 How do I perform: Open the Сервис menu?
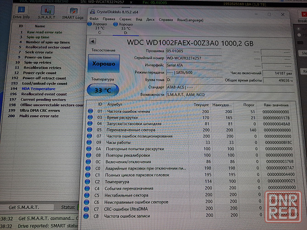point(125,19)
